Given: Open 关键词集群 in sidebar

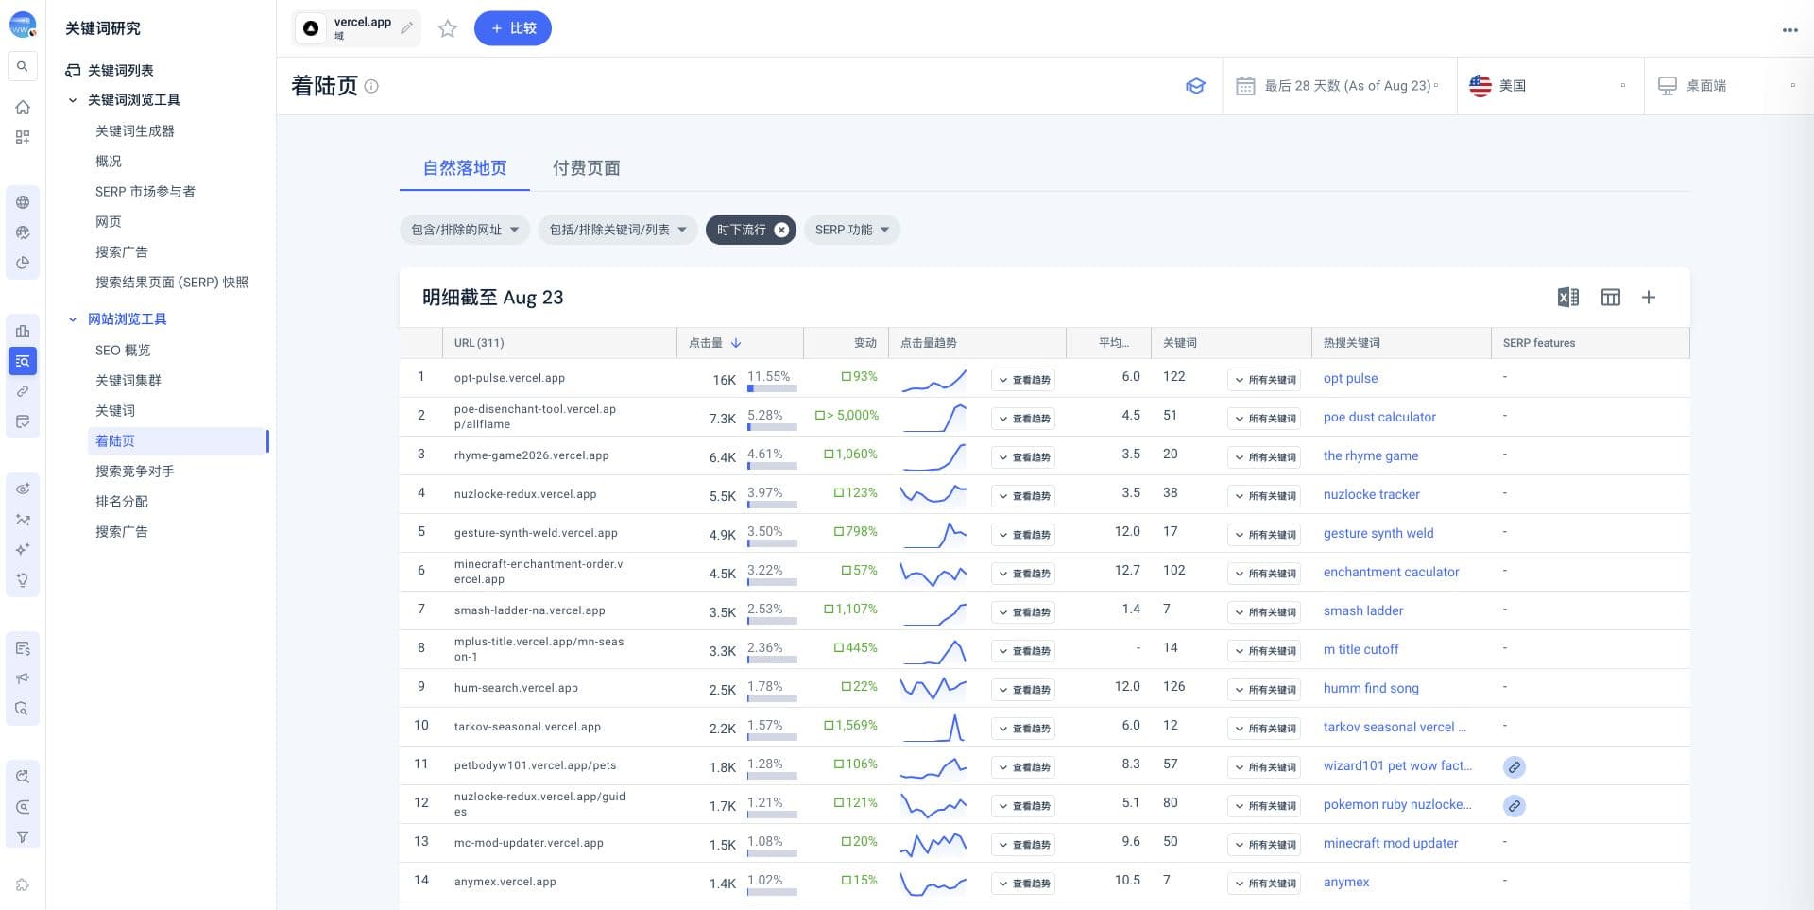Looking at the screenshot, I should pos(128,381).
